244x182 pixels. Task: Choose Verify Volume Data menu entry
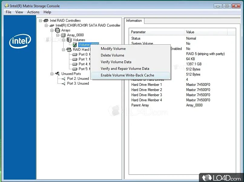[x=130, y=62]
